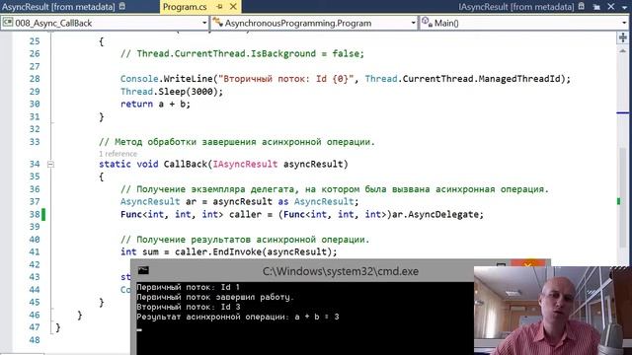The image size is (632, 355).
Task: Click 'Thread.Sleep(3000);' on line 29
Action: (x=172, y=92)
